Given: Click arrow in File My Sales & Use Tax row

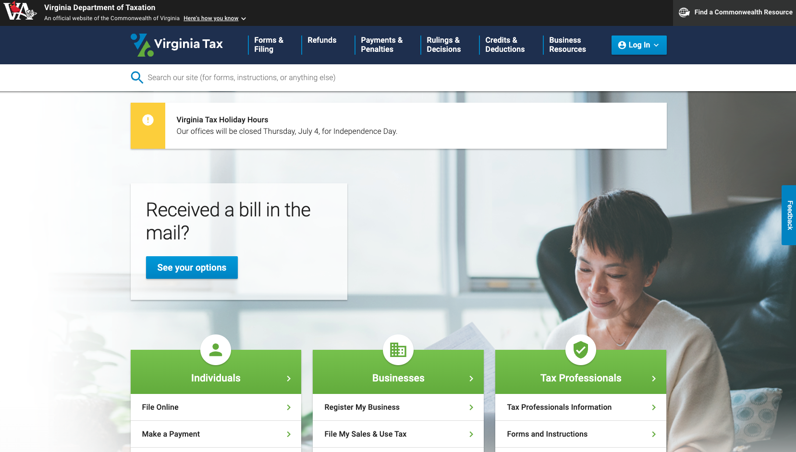Looking at the screenshot, I should [x=471, y=434].
